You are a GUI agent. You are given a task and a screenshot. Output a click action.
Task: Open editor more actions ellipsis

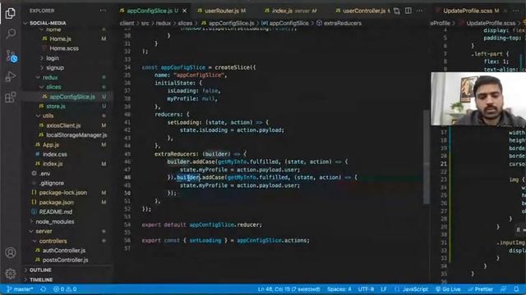(419, 11)
